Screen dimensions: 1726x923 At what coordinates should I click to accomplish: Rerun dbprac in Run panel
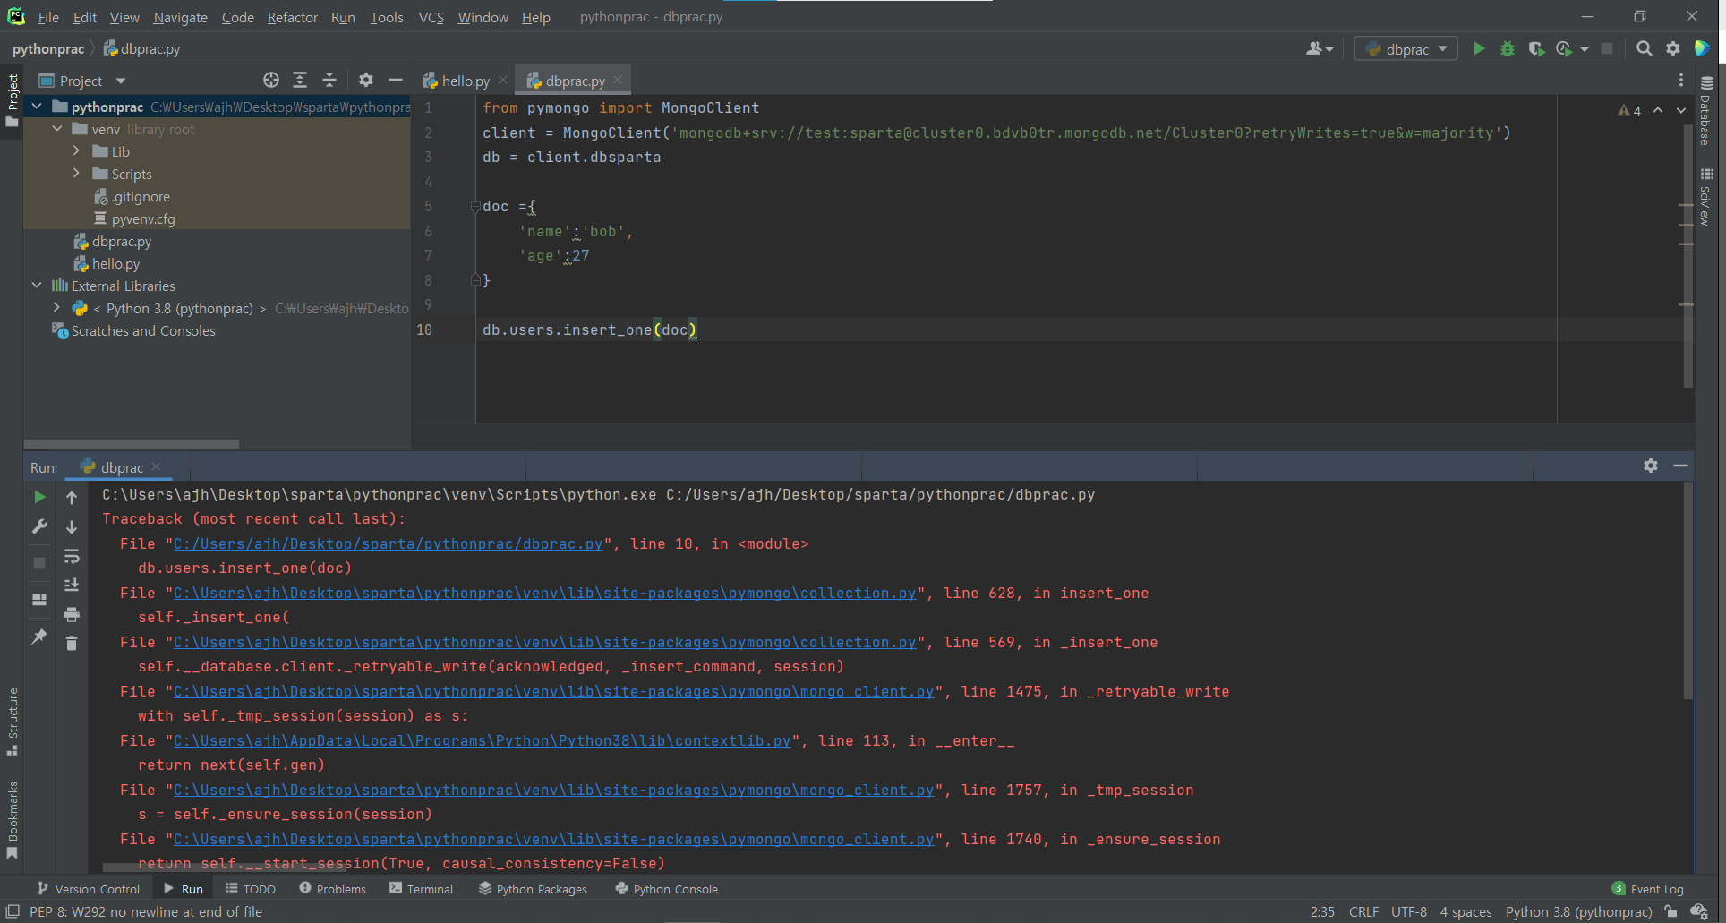click(39, 497)
